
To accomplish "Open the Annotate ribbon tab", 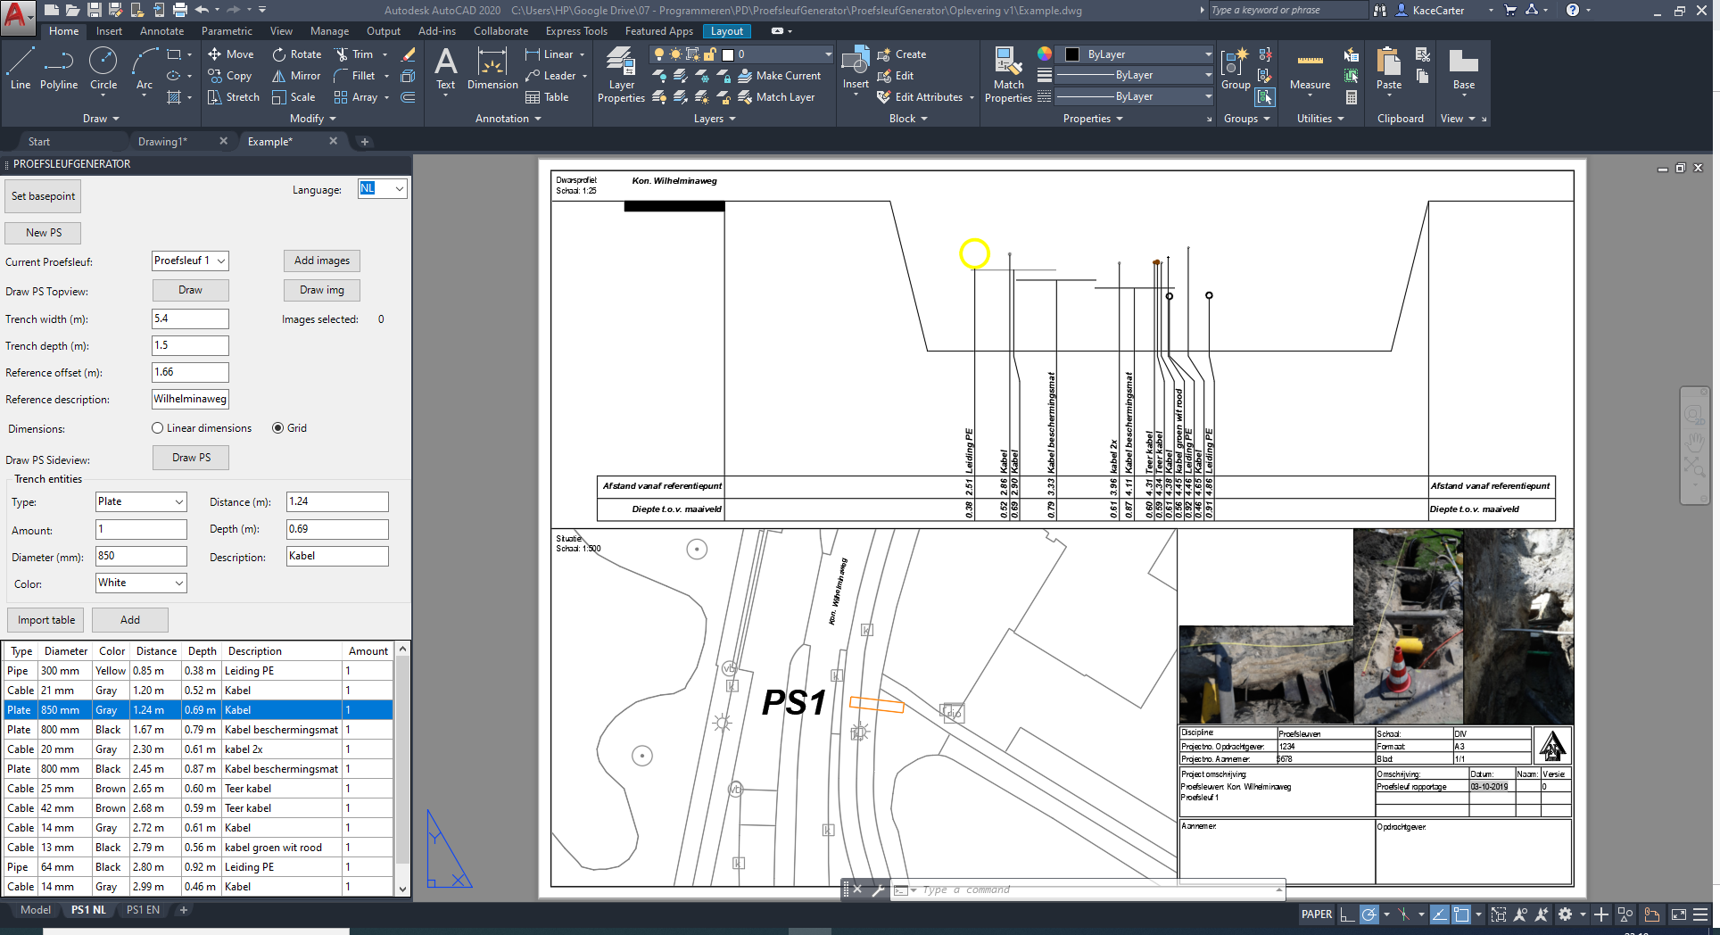I will [x=161, y=31].
